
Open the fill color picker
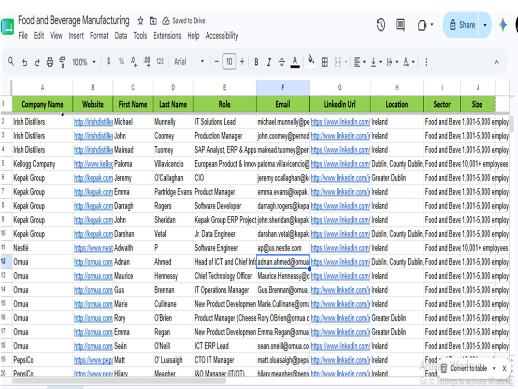click(x=311, y=62)
